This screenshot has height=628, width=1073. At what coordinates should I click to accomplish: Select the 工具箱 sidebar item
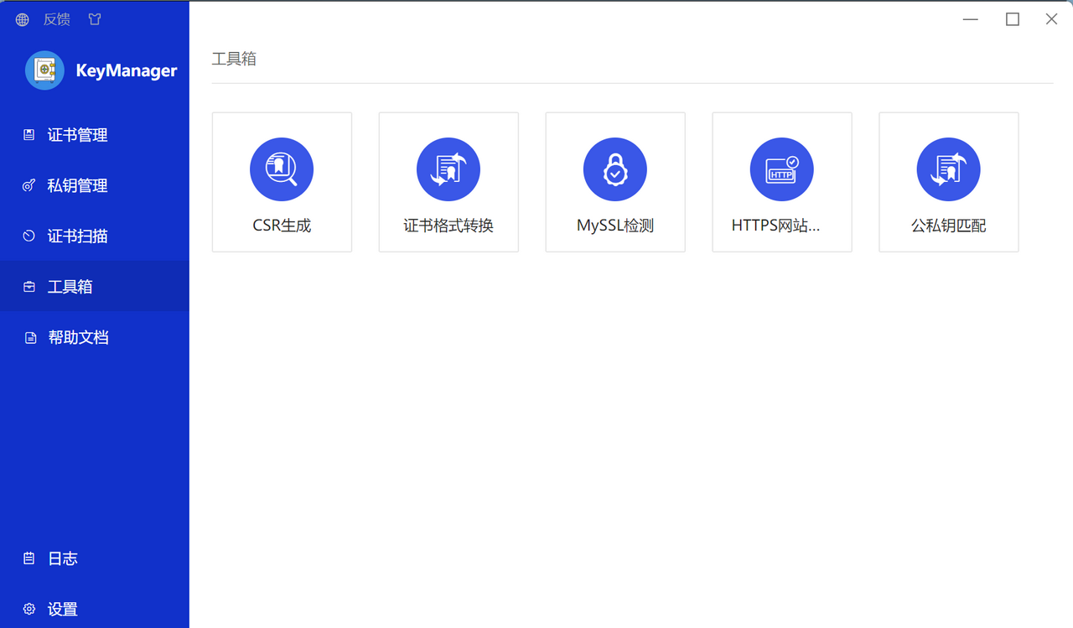pyautogui.click(x=70, y=287)
